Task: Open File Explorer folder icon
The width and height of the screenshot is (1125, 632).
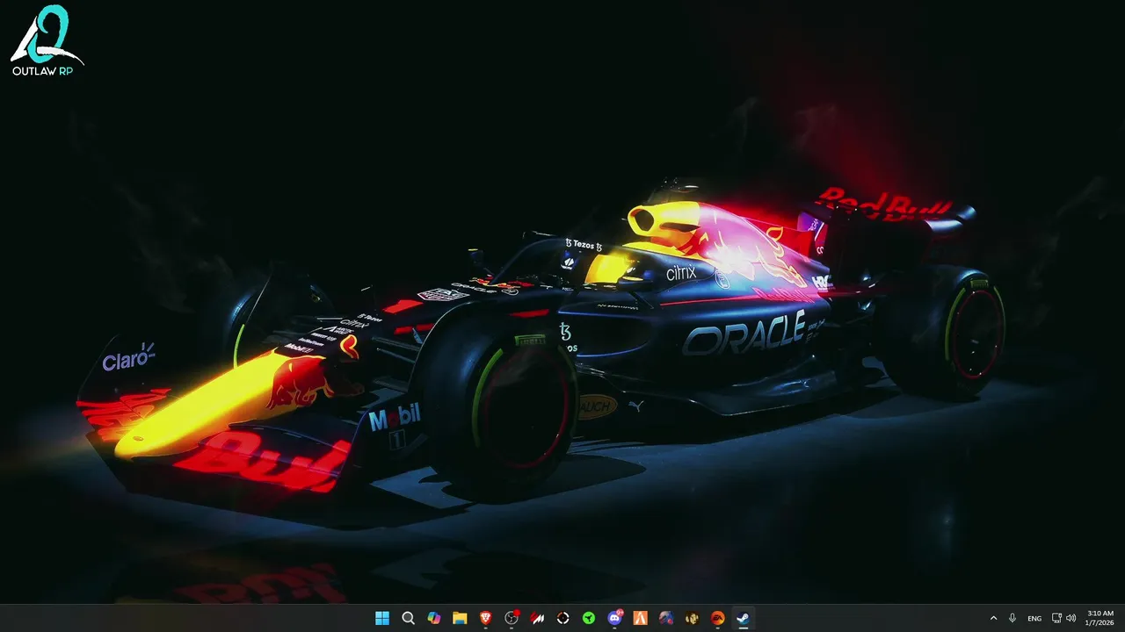Action: coord(460,618)
